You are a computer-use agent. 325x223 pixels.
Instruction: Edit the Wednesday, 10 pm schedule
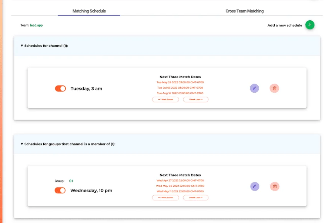click(255, 186)
